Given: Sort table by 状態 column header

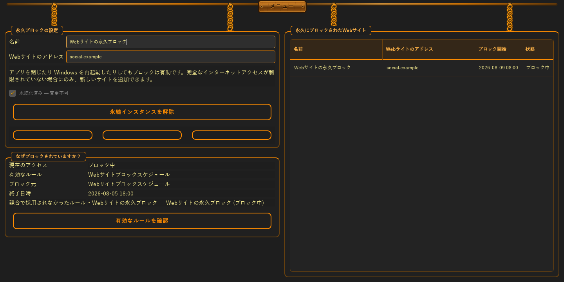Looking at the screenshot, I should [538, 49].
